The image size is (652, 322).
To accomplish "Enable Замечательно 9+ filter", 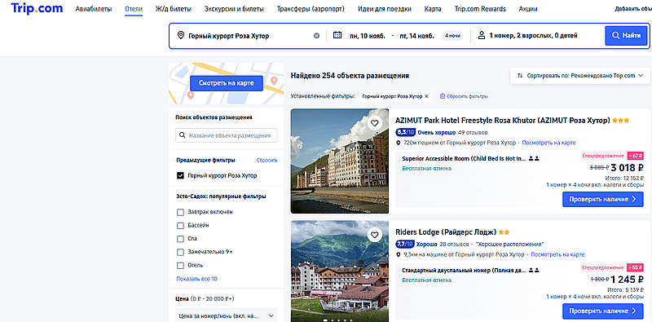I will tap(180, 252).
